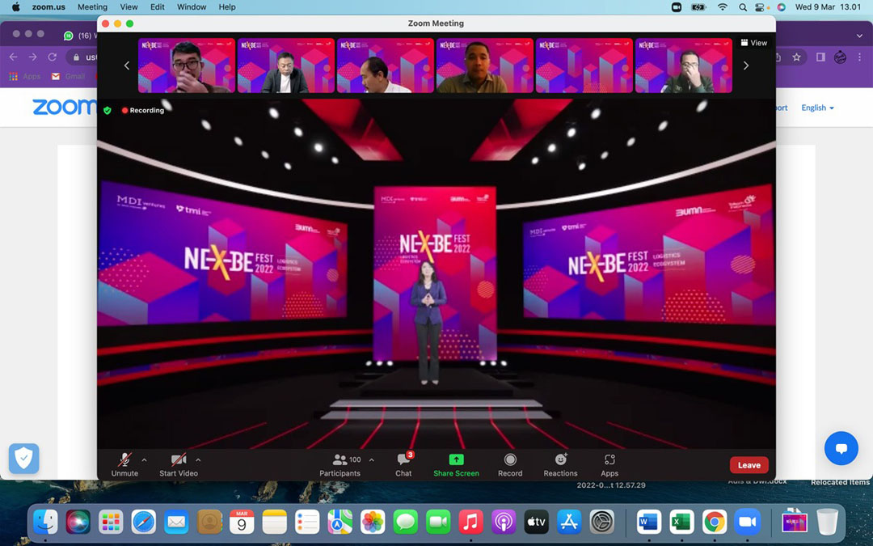The width and height of the screenshot is (873, 546).
Task: Open Calendar showing MAR 9 in Dock
Action: click(x=242, y=522)
